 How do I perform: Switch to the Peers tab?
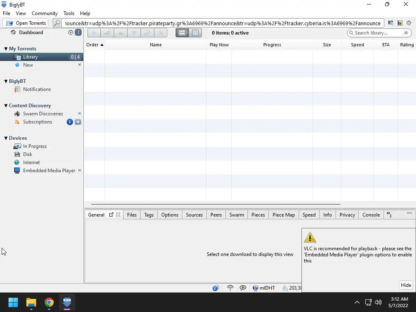click(216, 215)
